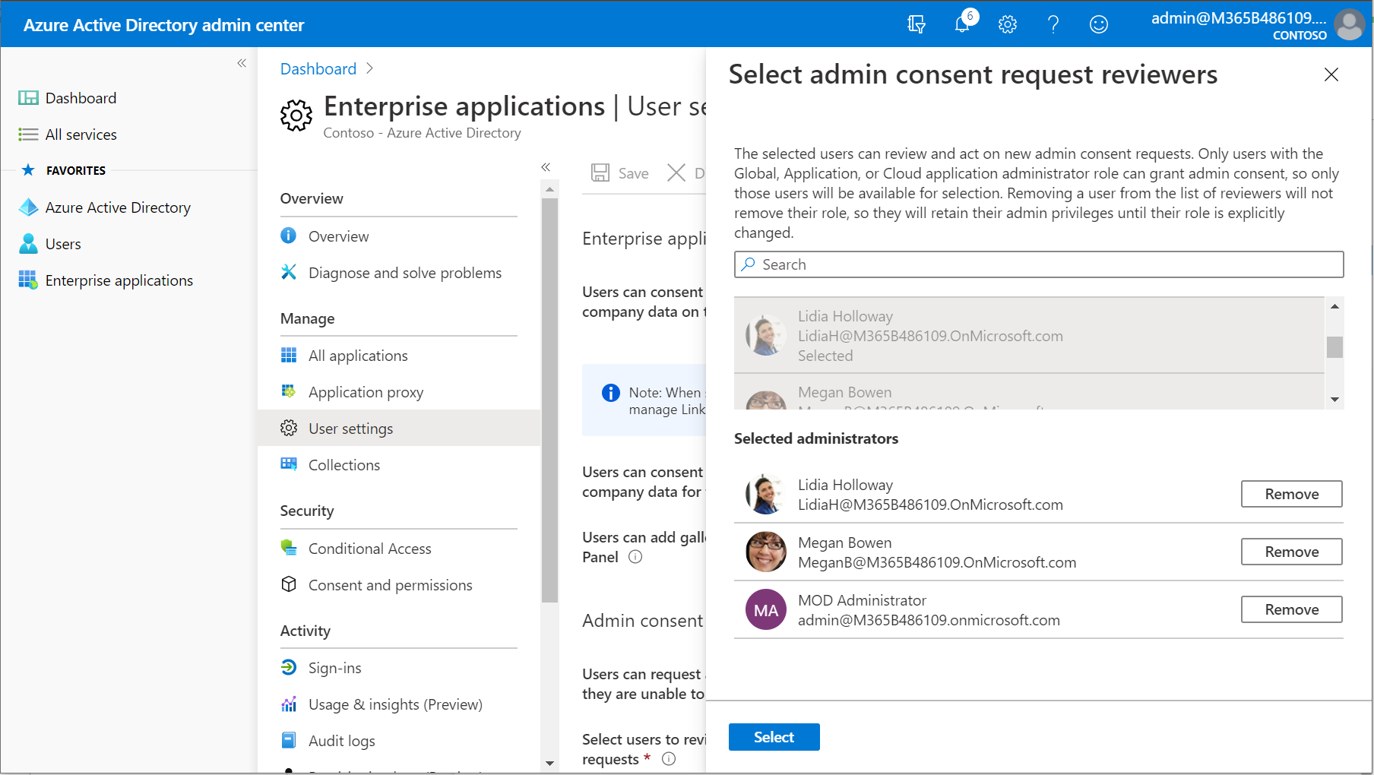The height and width of the screenshot is (775, 1374).
Task: Click the info icon beside requests asterisk
Action: pos(669,759)
